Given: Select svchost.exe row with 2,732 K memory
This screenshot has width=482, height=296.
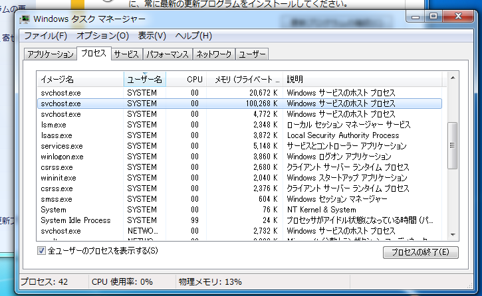Looking at the screenshot, I should point(239,231).
